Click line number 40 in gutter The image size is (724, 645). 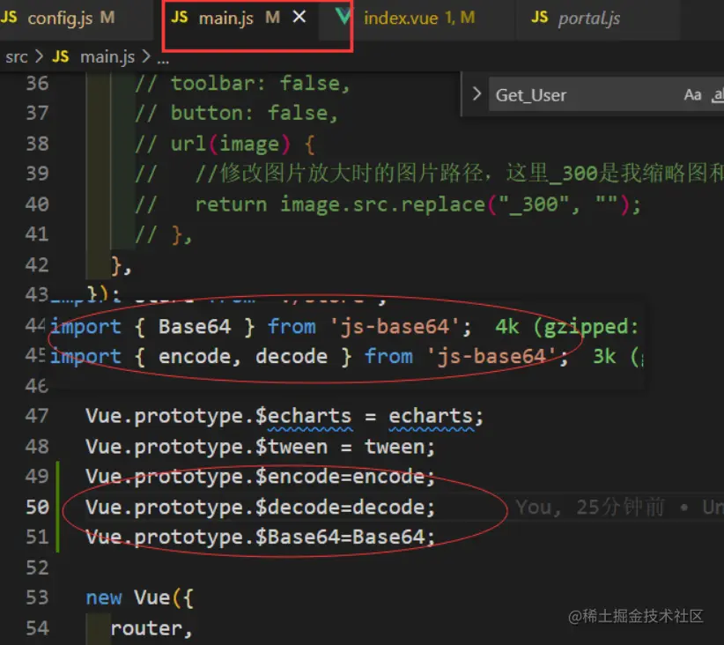point(37,204)
